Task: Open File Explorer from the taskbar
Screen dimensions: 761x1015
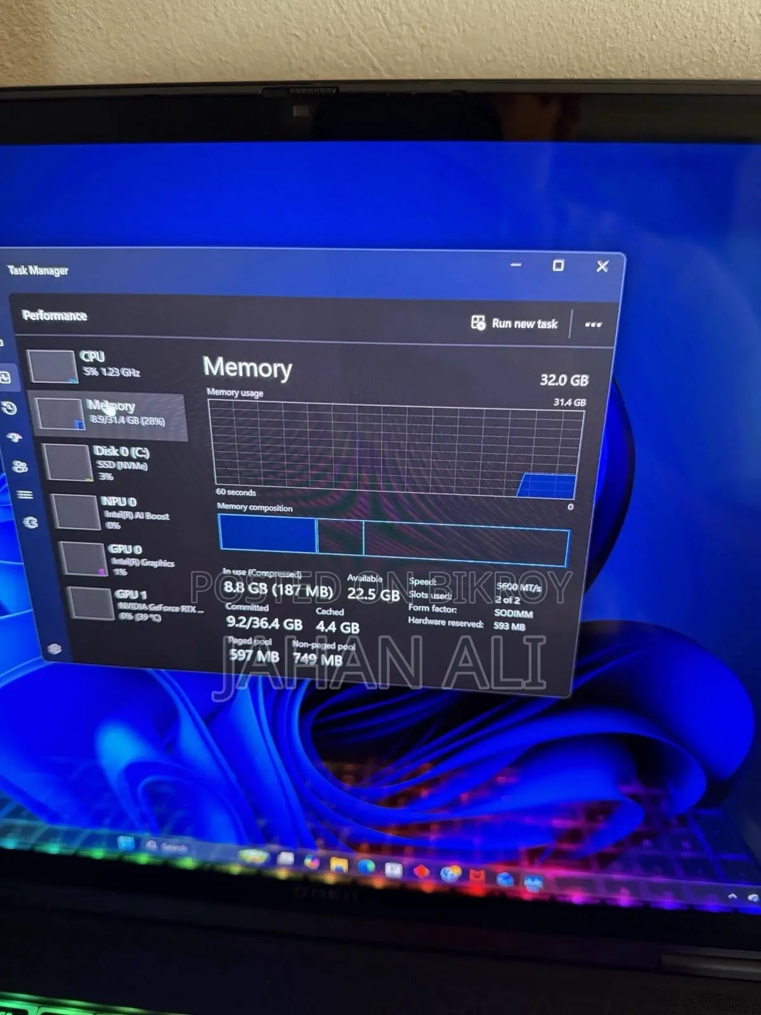Action: point(340,864)
